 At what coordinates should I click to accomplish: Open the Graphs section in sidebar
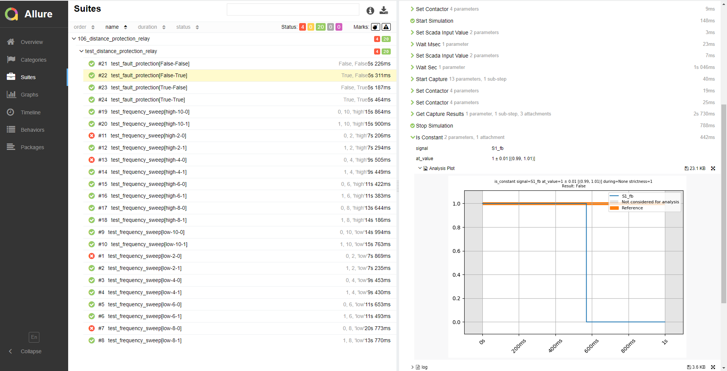coord(29,95)
